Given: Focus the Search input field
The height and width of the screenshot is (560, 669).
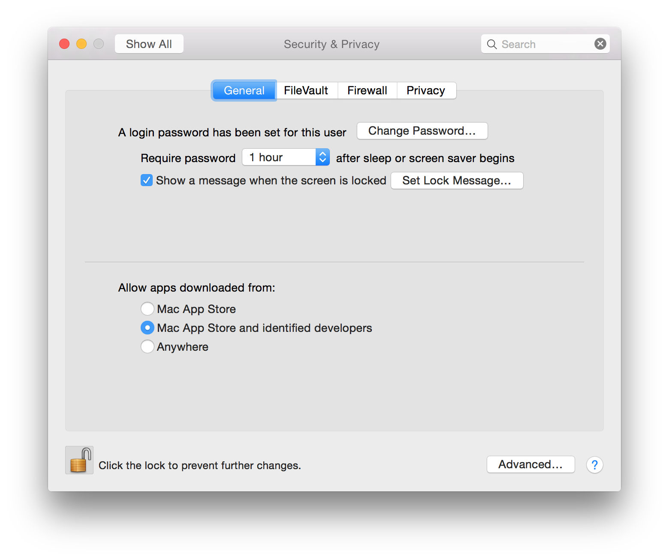Looking at the screenshot, I should 545,44.
